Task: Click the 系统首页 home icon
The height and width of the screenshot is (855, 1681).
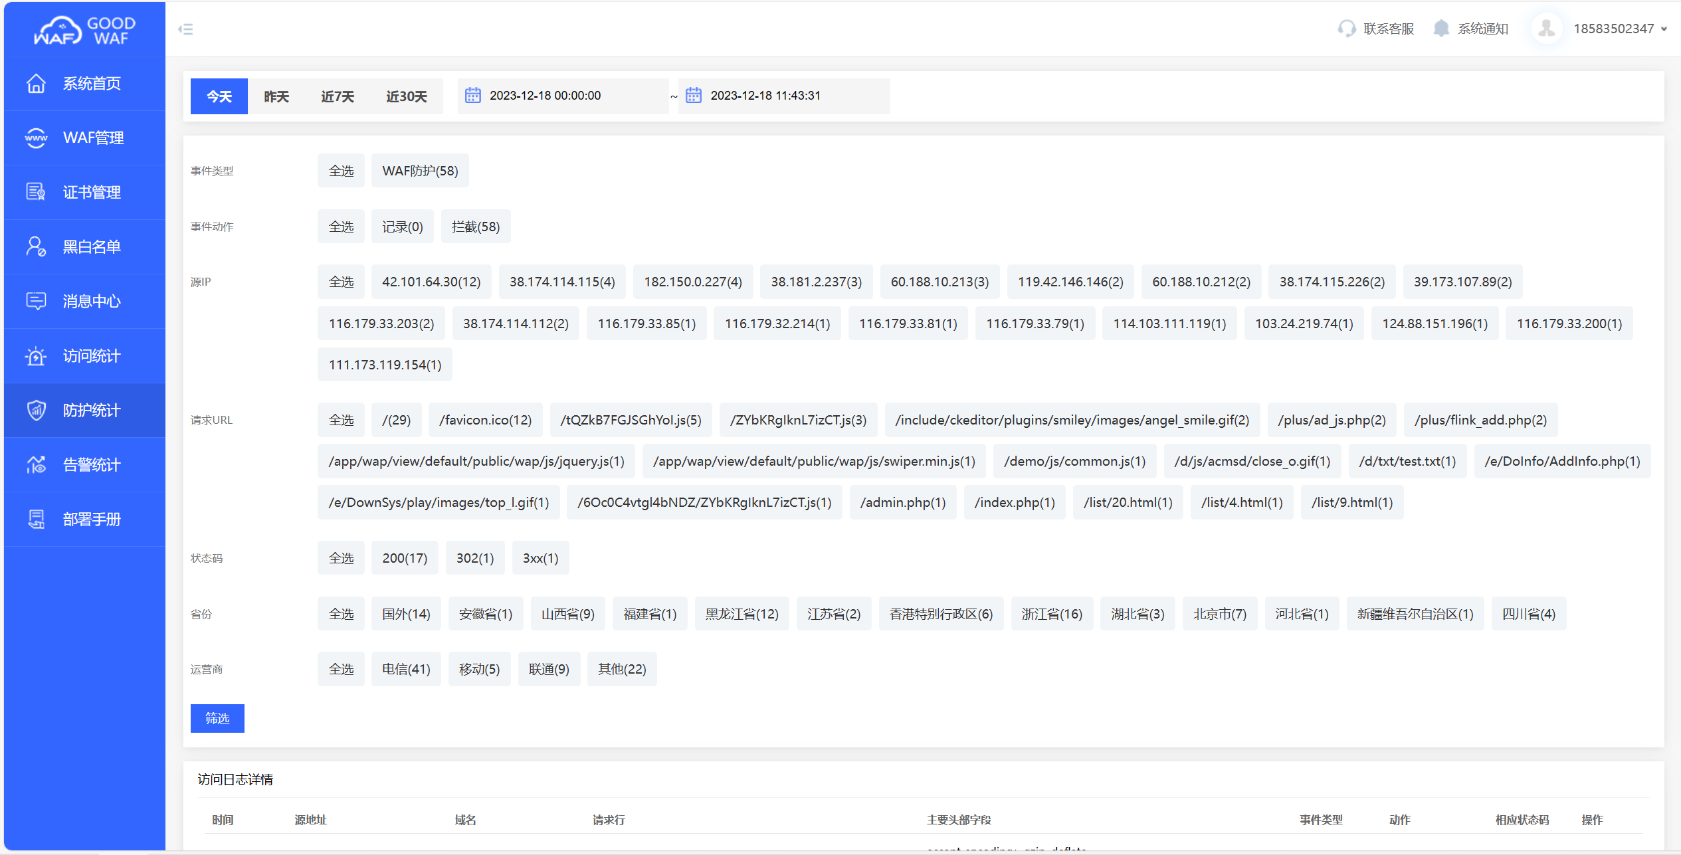Action: pyautogui.click(x=36, y=84)
